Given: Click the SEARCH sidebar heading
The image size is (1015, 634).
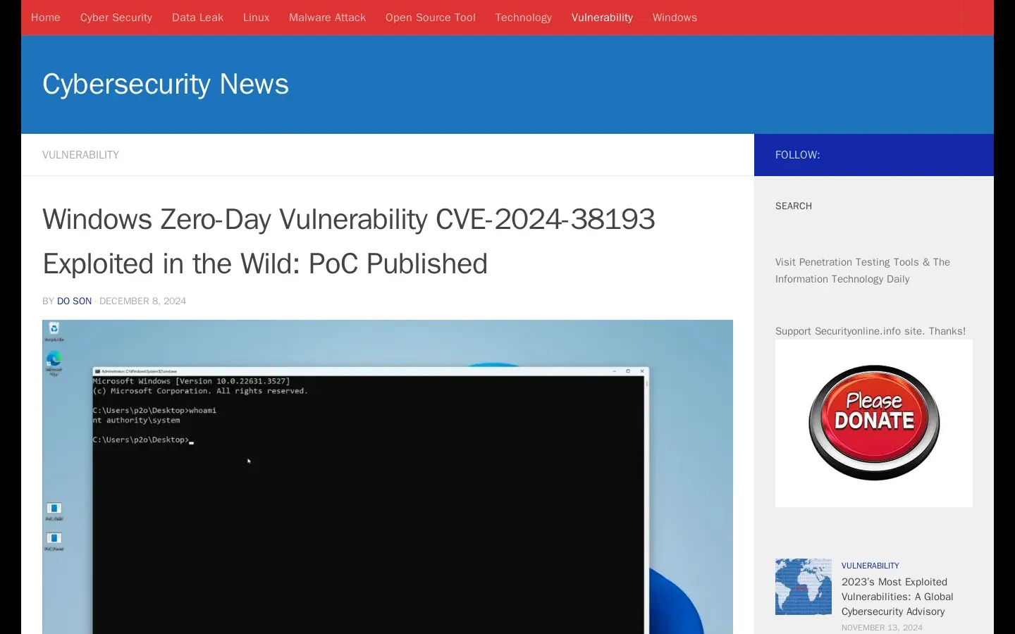Looking at the screenshot, I should (794, 206).
